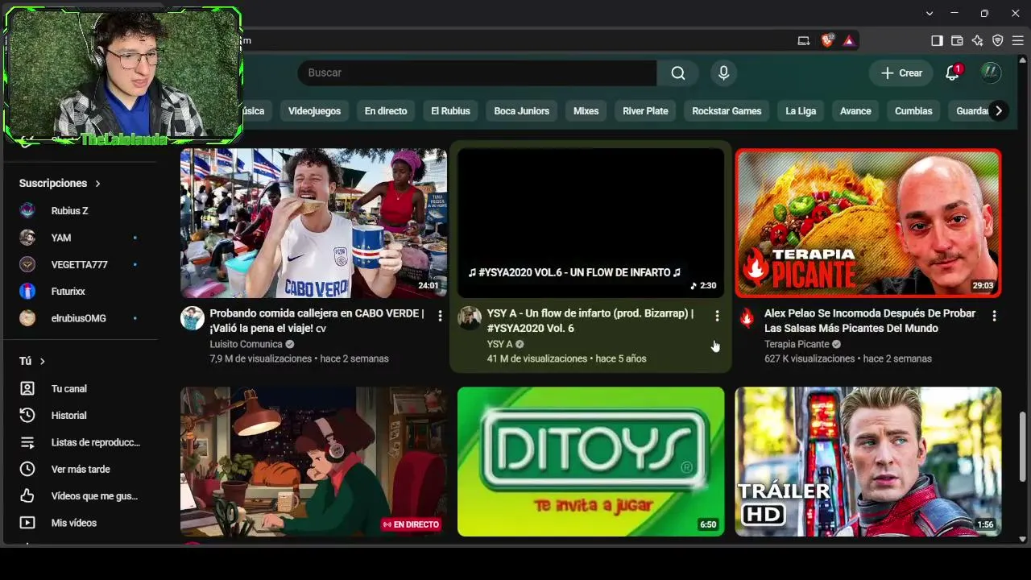This screenshot has height=580, width=1031.
Task: Select the Avance chip
Action: click(855, 111)
